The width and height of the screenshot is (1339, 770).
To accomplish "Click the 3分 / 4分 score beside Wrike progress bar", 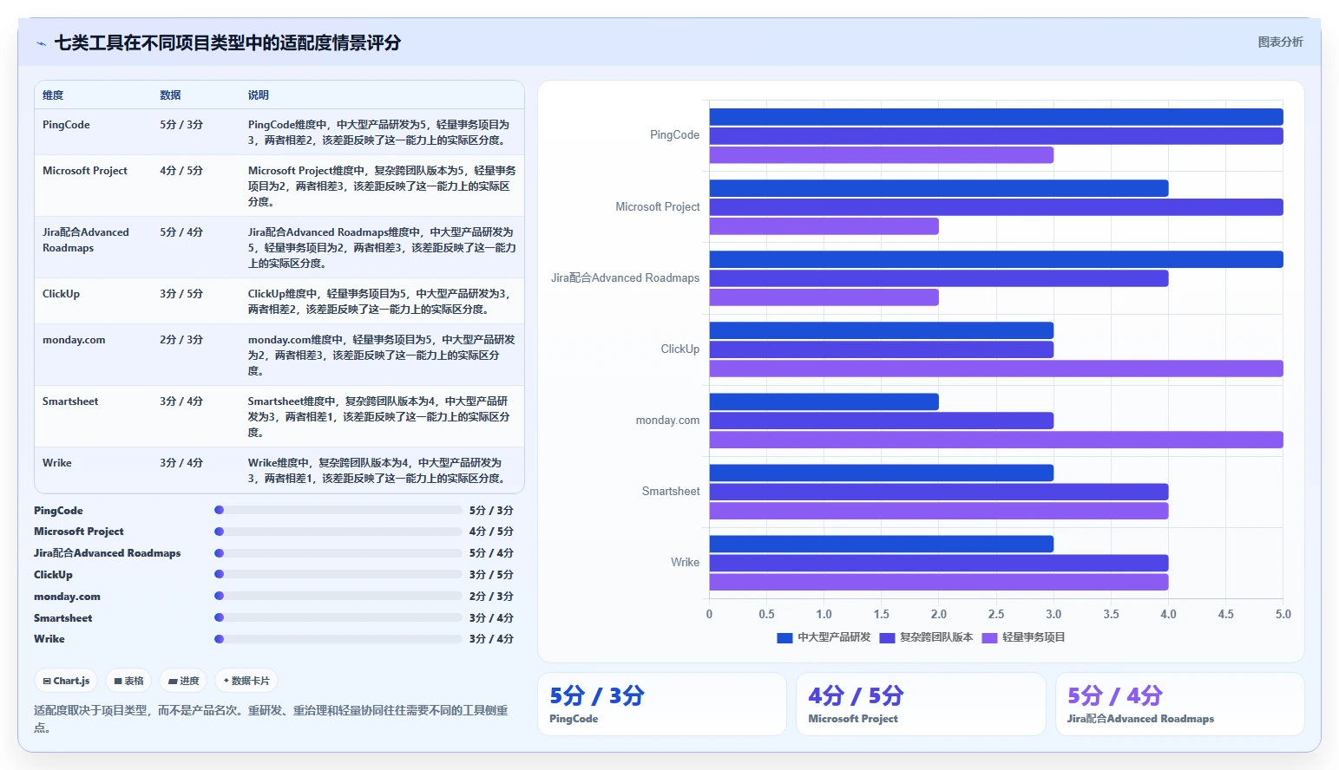I will point(491,639).
